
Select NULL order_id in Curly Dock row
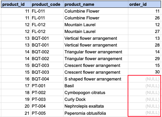[145, 99]
